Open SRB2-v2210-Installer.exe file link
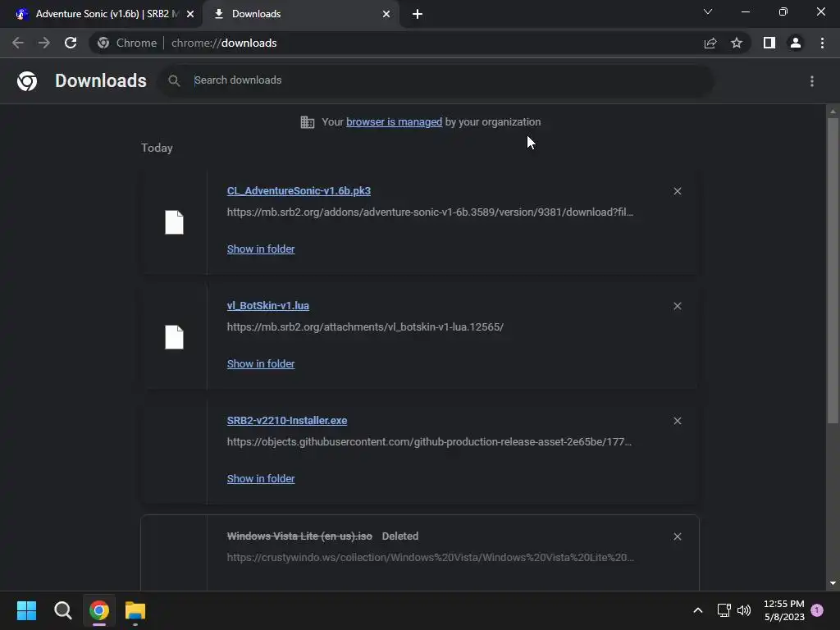840x630 pixels. tap(287, 421)
